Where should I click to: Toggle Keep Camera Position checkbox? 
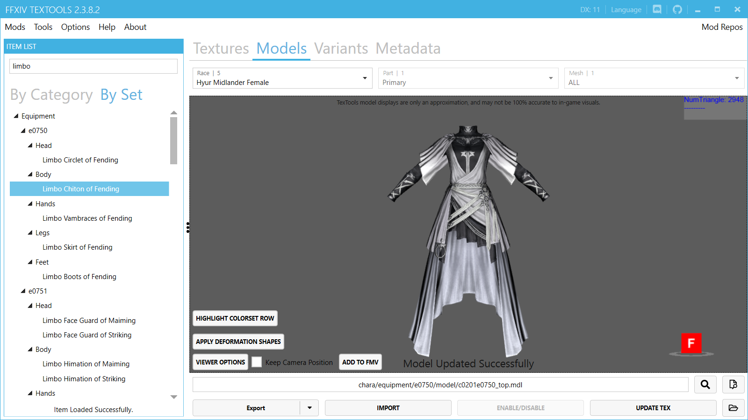point(257,362)
